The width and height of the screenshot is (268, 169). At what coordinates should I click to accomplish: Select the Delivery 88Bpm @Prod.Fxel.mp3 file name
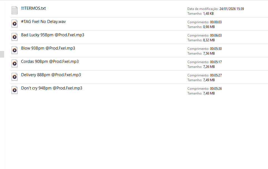coord(51,75)
